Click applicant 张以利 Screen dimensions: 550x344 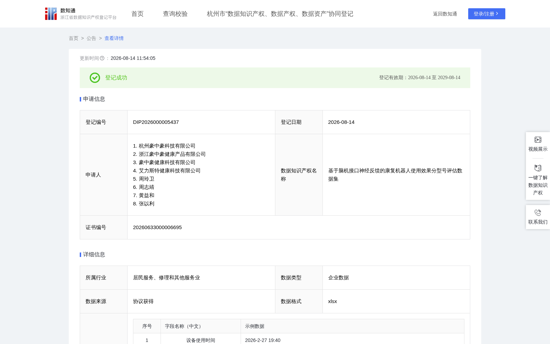pos(146,204)
